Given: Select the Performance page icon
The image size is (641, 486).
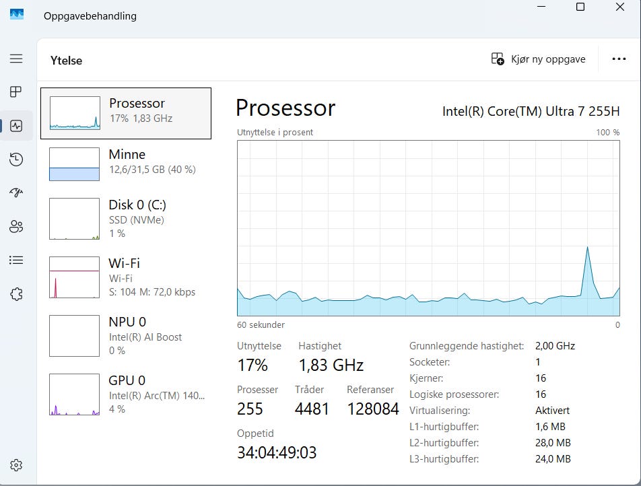Looking at the screenshot, I should (16, 126).
